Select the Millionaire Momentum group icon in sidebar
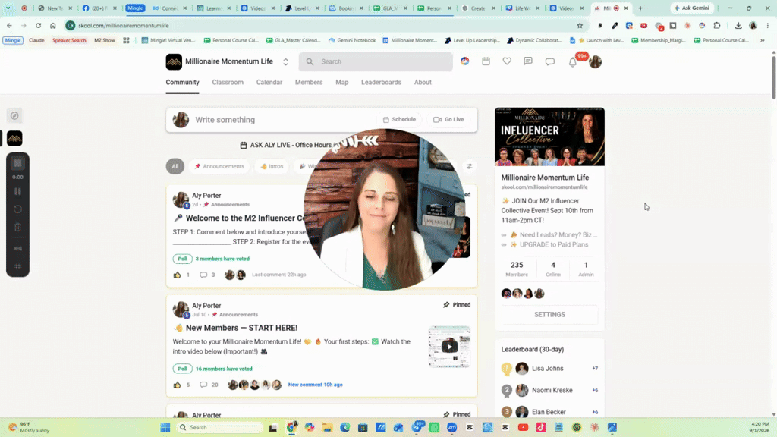Screen dimensions: 777x437 tap(15, 139)
